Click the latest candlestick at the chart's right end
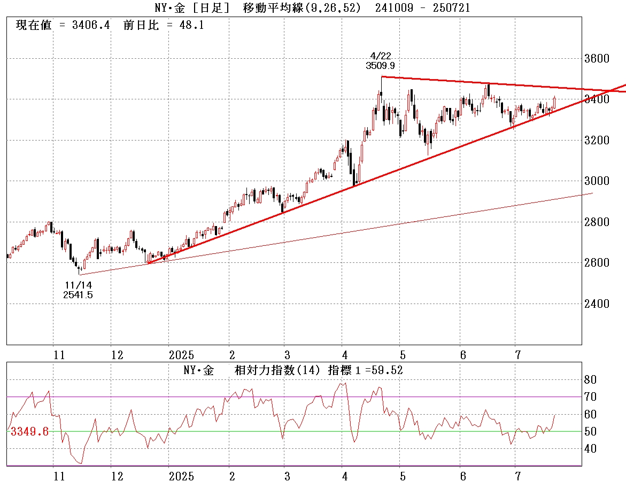The height and width of the screenshot is (482, 626). pos(555,103)
